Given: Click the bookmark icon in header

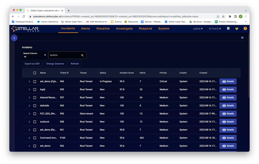Looking at the screenshot, I should point(228,29).
